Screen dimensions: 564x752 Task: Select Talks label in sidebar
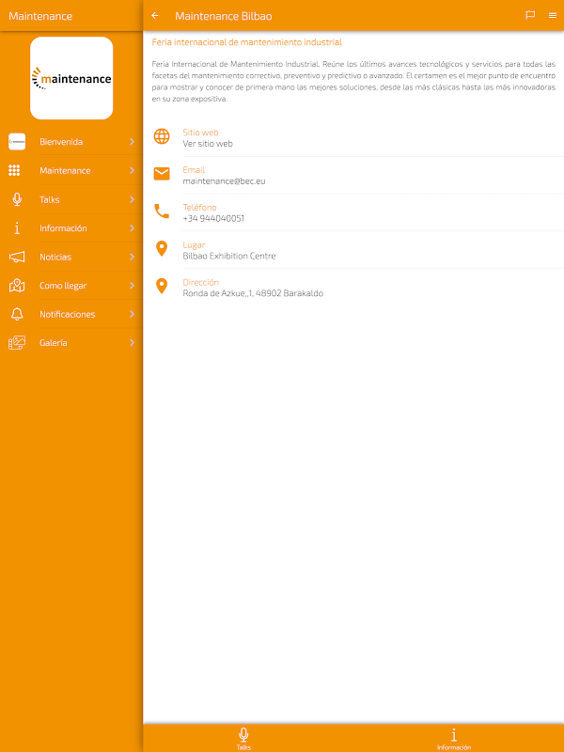pyautogui.click(x=50, y=199)
